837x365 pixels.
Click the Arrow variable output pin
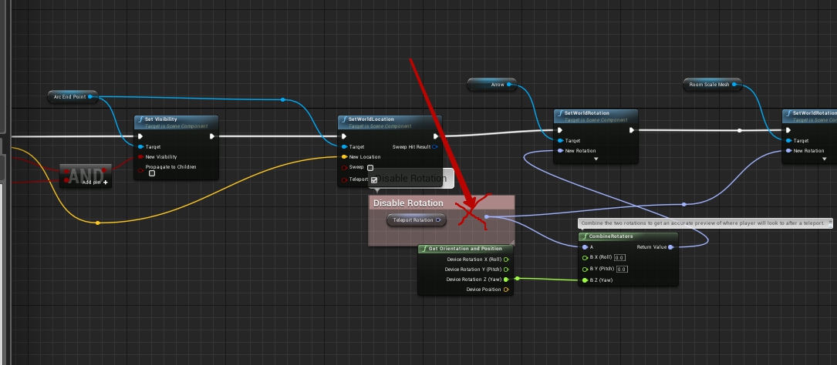point(511,84)
